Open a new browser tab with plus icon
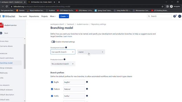 pyautogui.click(x=59, y=2)
